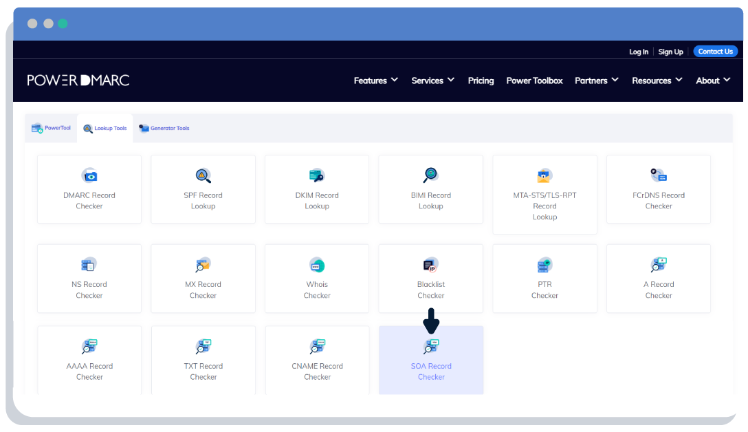Click the FCrDNS Record Checker icon
748x432 pixels.
659,175
